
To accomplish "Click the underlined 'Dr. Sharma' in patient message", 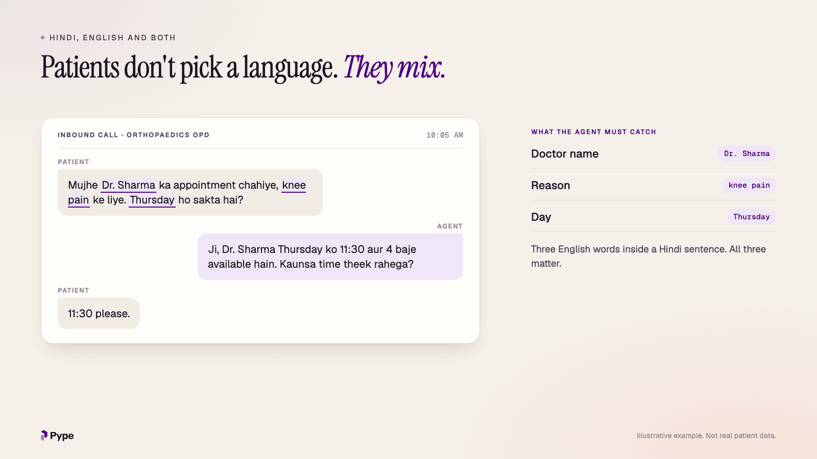I will [x=128, y=186].
